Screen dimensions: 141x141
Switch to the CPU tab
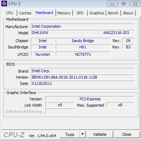pos(9,13)
